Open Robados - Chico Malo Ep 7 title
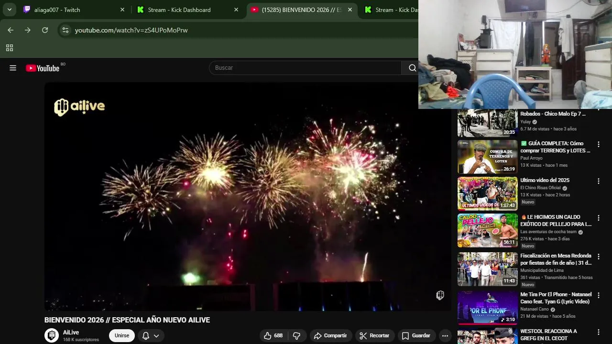Image resolution: width=612 pixels, height=344 pixels. click(x=553, y=114)
